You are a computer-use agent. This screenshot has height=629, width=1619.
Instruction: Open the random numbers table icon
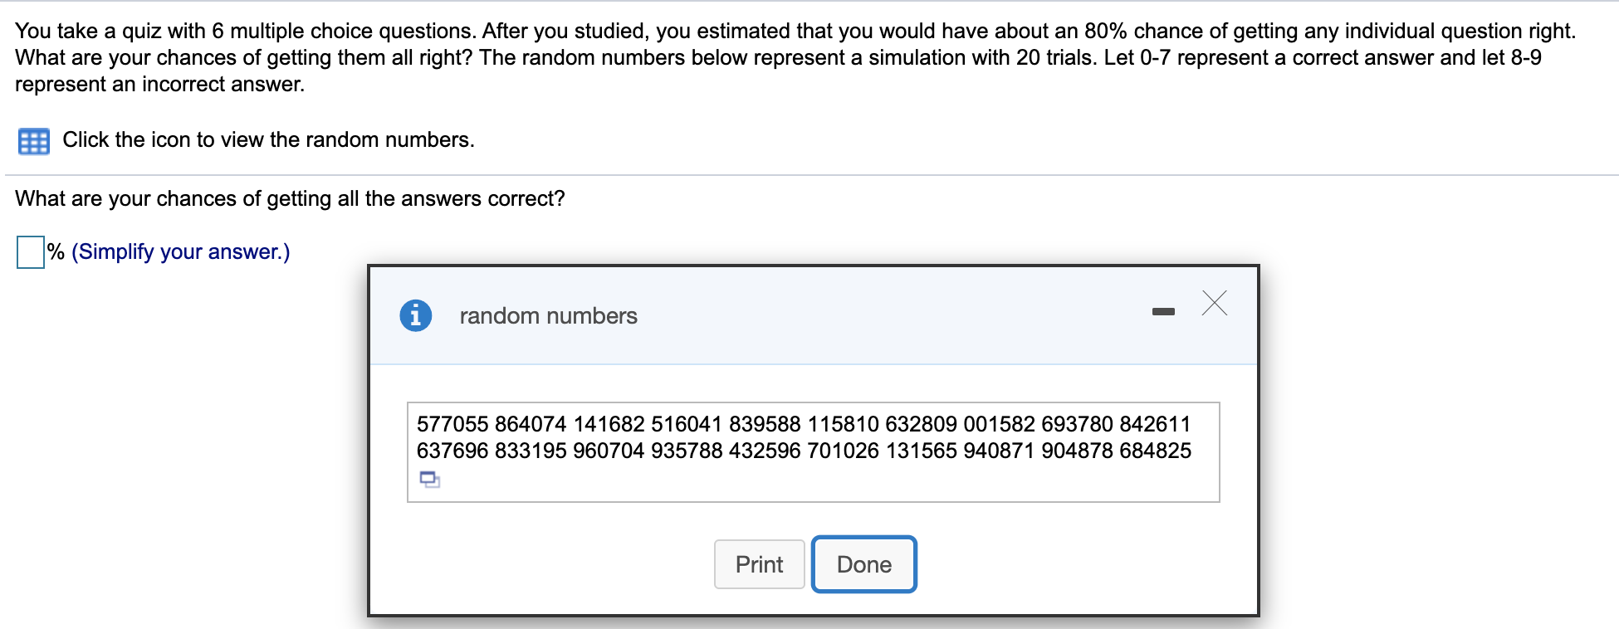[33, 141]
